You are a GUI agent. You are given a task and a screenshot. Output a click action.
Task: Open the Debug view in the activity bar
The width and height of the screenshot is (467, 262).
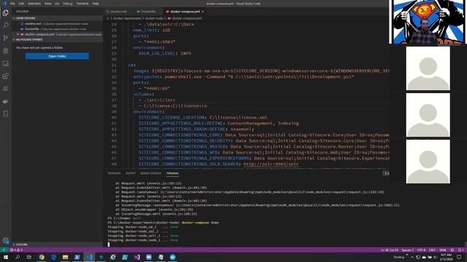pyautogui.click(x=5, y=50)
